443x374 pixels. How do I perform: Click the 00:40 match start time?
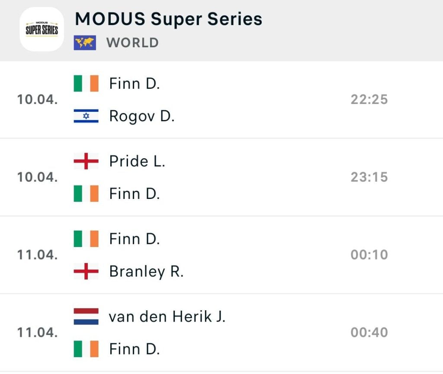pyautogui.click(x=369, y=332)
